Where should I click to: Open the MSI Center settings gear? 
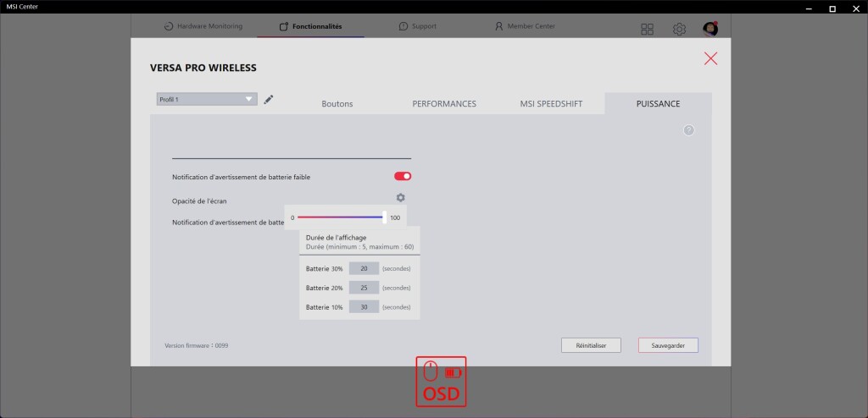pyautogui.click(x=679, y=30)
